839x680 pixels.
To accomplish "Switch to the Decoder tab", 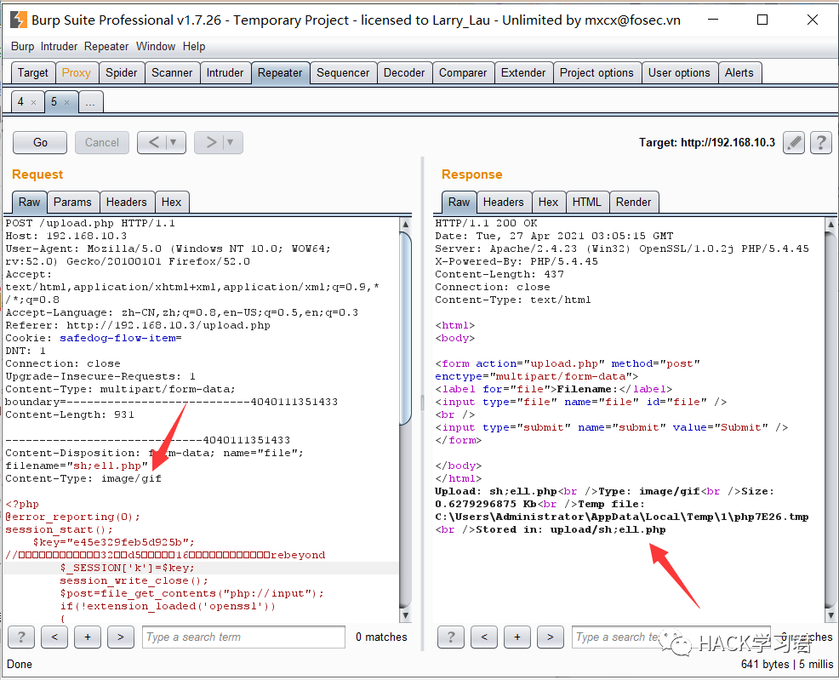I will pyautogui.click(x=404, y=72).
